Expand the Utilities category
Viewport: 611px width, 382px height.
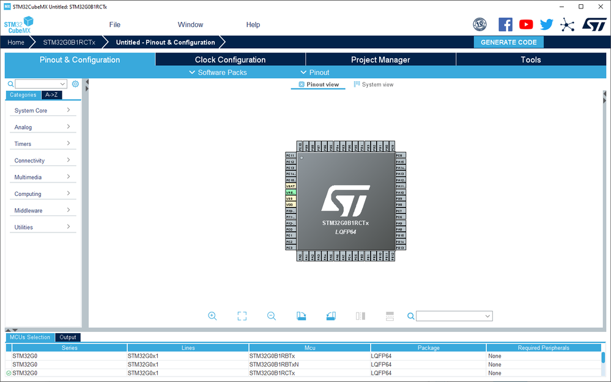point(43,228)
